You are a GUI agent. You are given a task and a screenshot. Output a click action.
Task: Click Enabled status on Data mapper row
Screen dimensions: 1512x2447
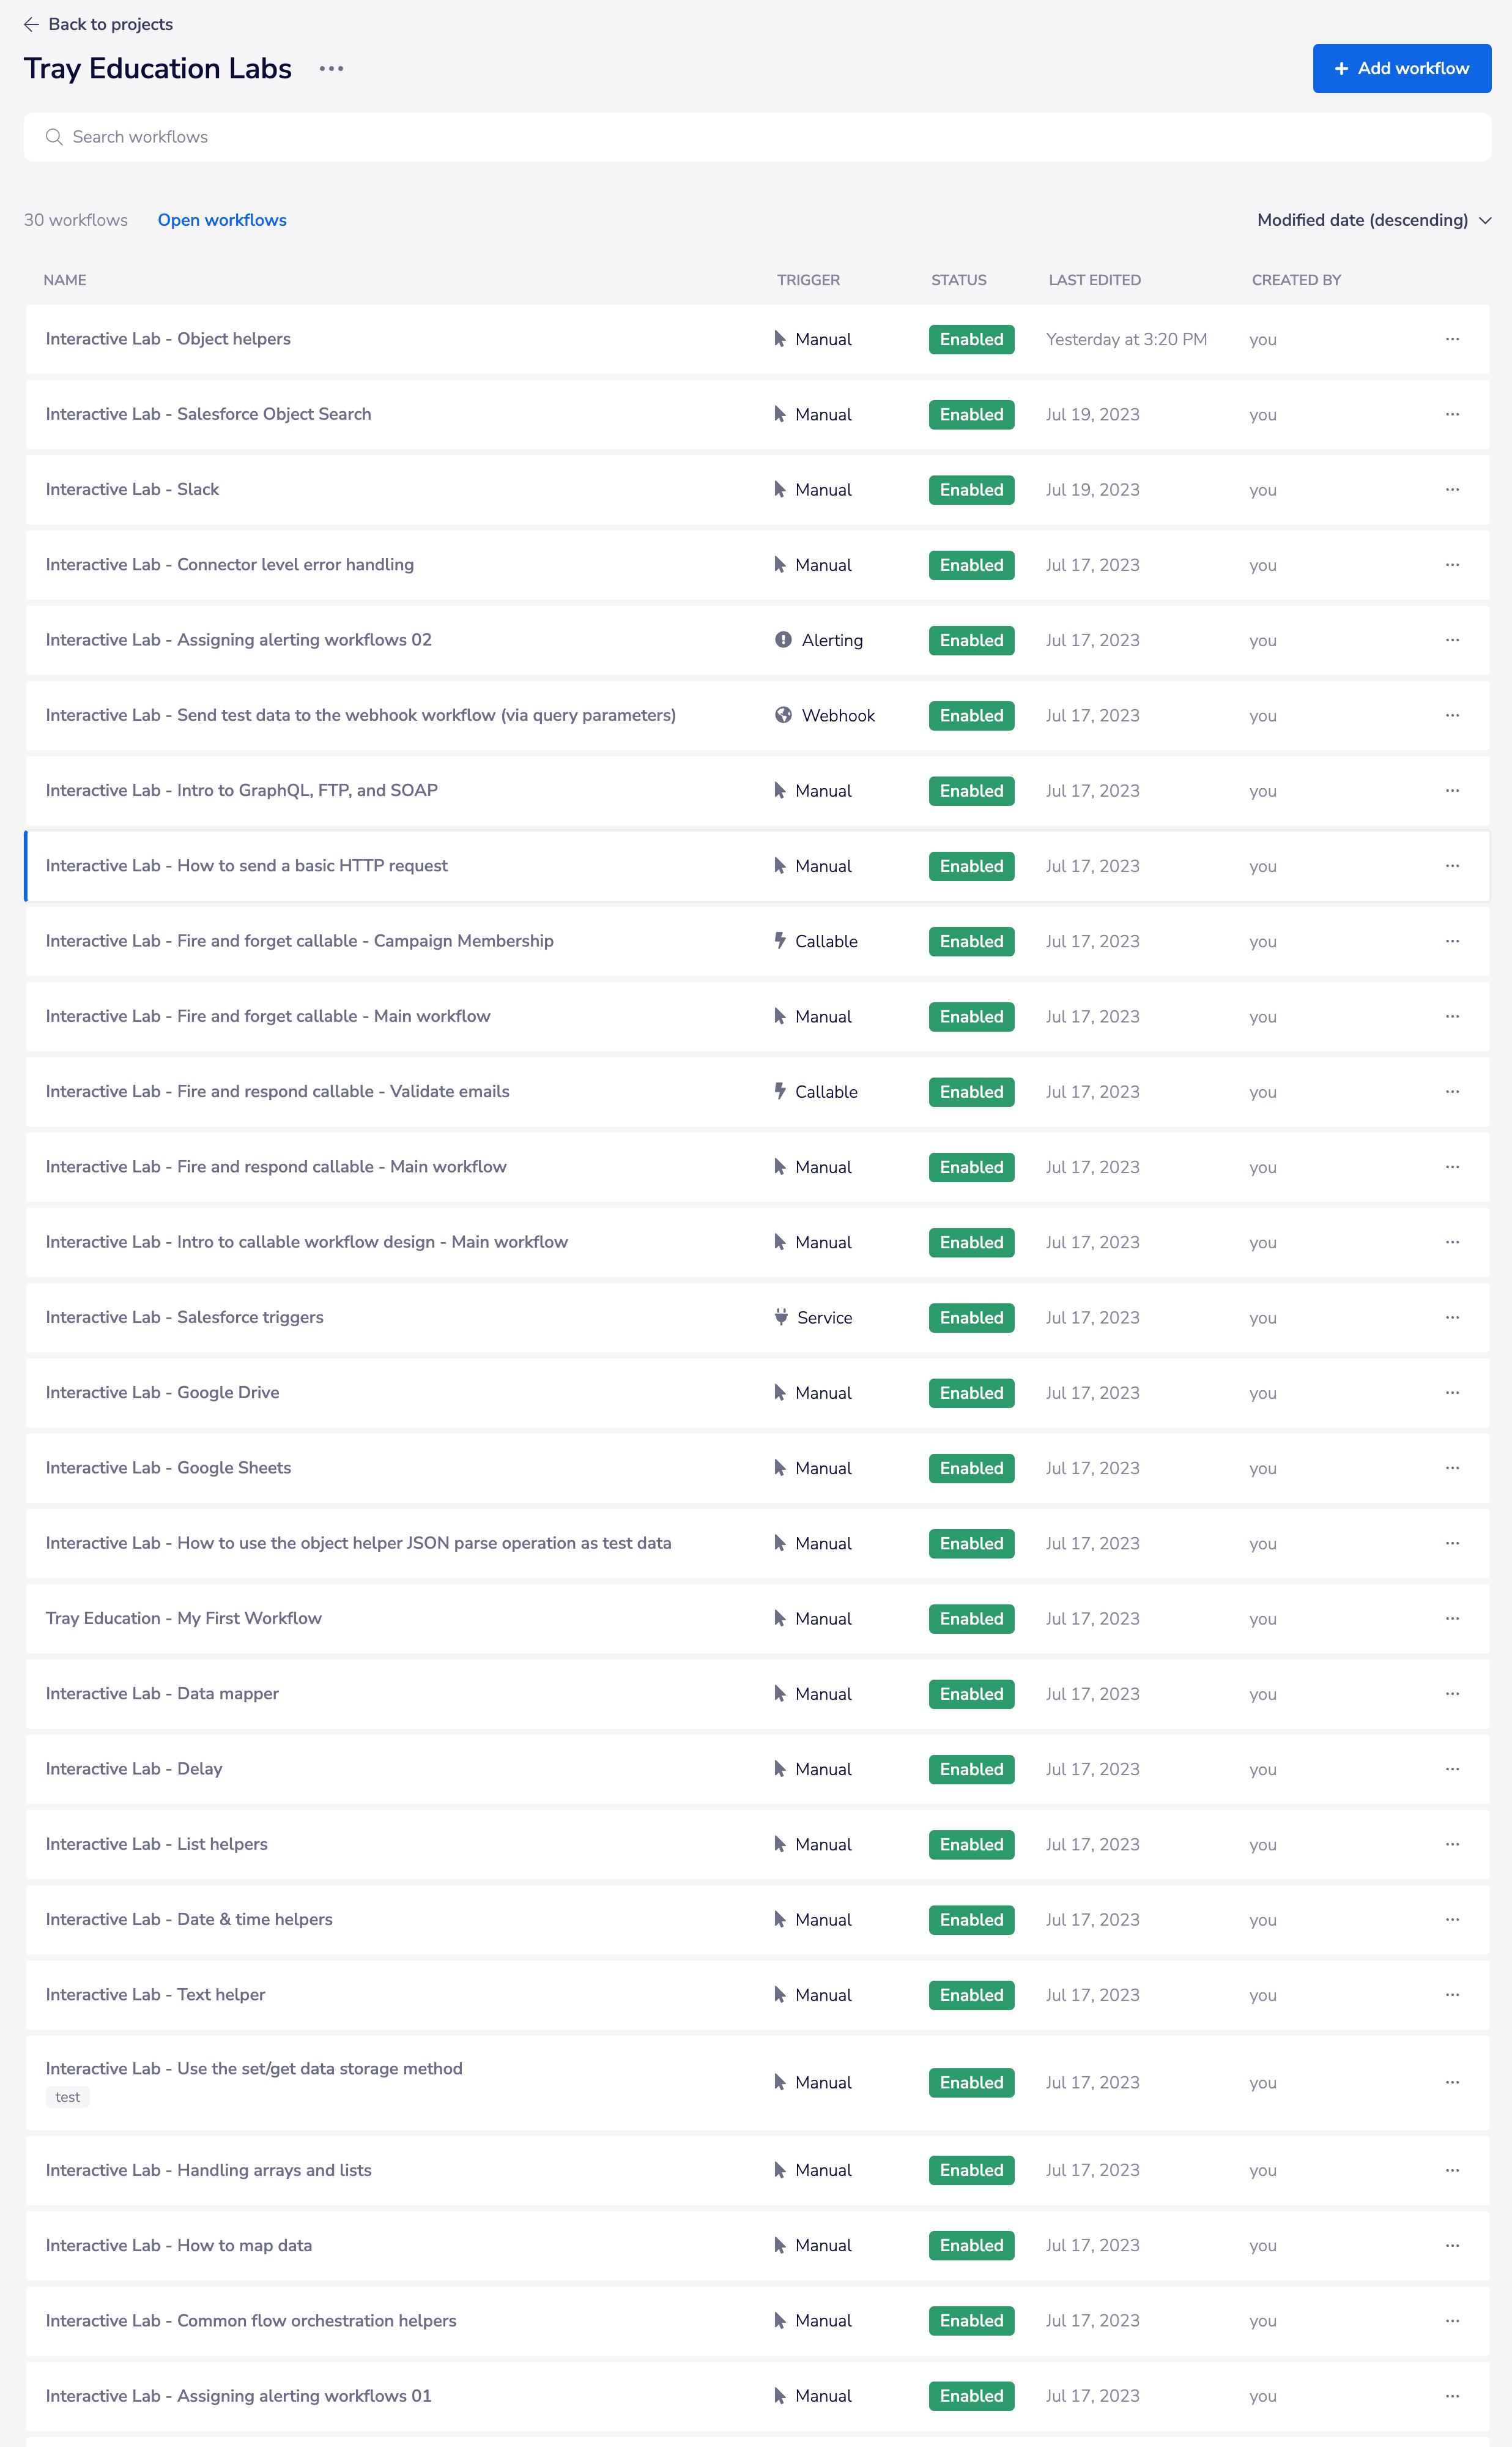click(970, 1694)
